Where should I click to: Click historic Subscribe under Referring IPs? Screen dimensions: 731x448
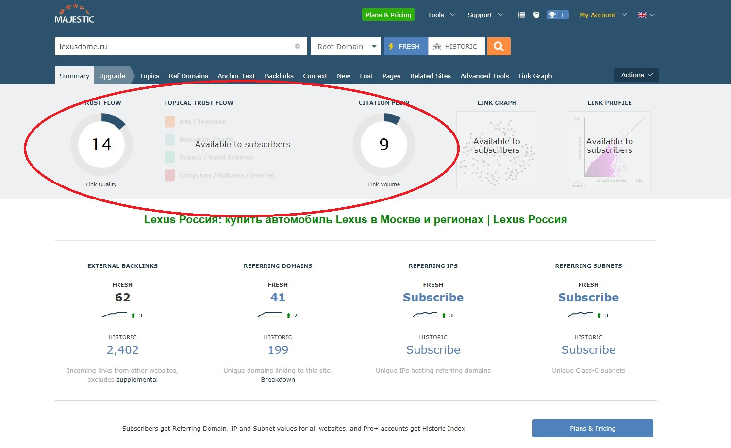point(433,350)
